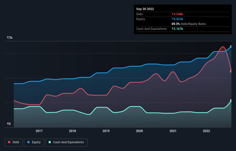The image size is (236, 151).
Task: Toggle the Equity legend button
Action: pyautogui.click(x=34, y=142)
